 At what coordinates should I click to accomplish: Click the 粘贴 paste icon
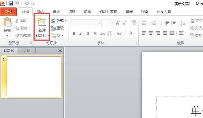tap(7, 22)
